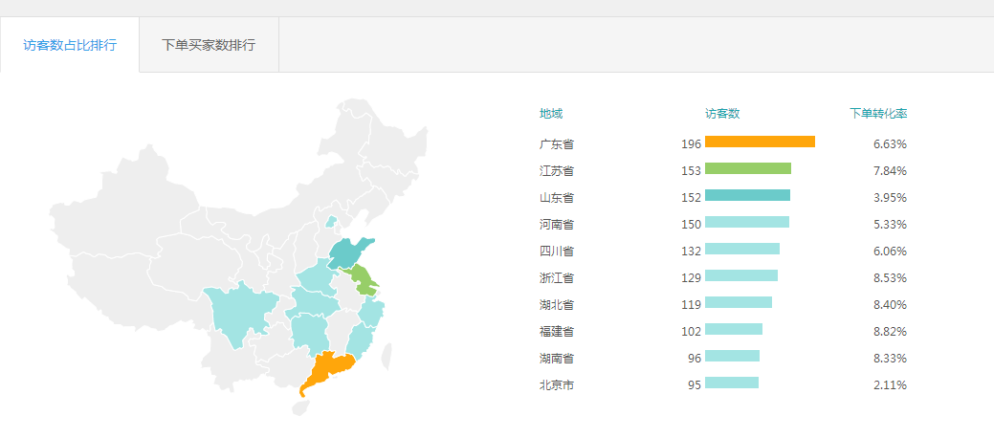994x438 pixels.
Task: Click the green bar for 江苏省
Action: coord(748,168)
